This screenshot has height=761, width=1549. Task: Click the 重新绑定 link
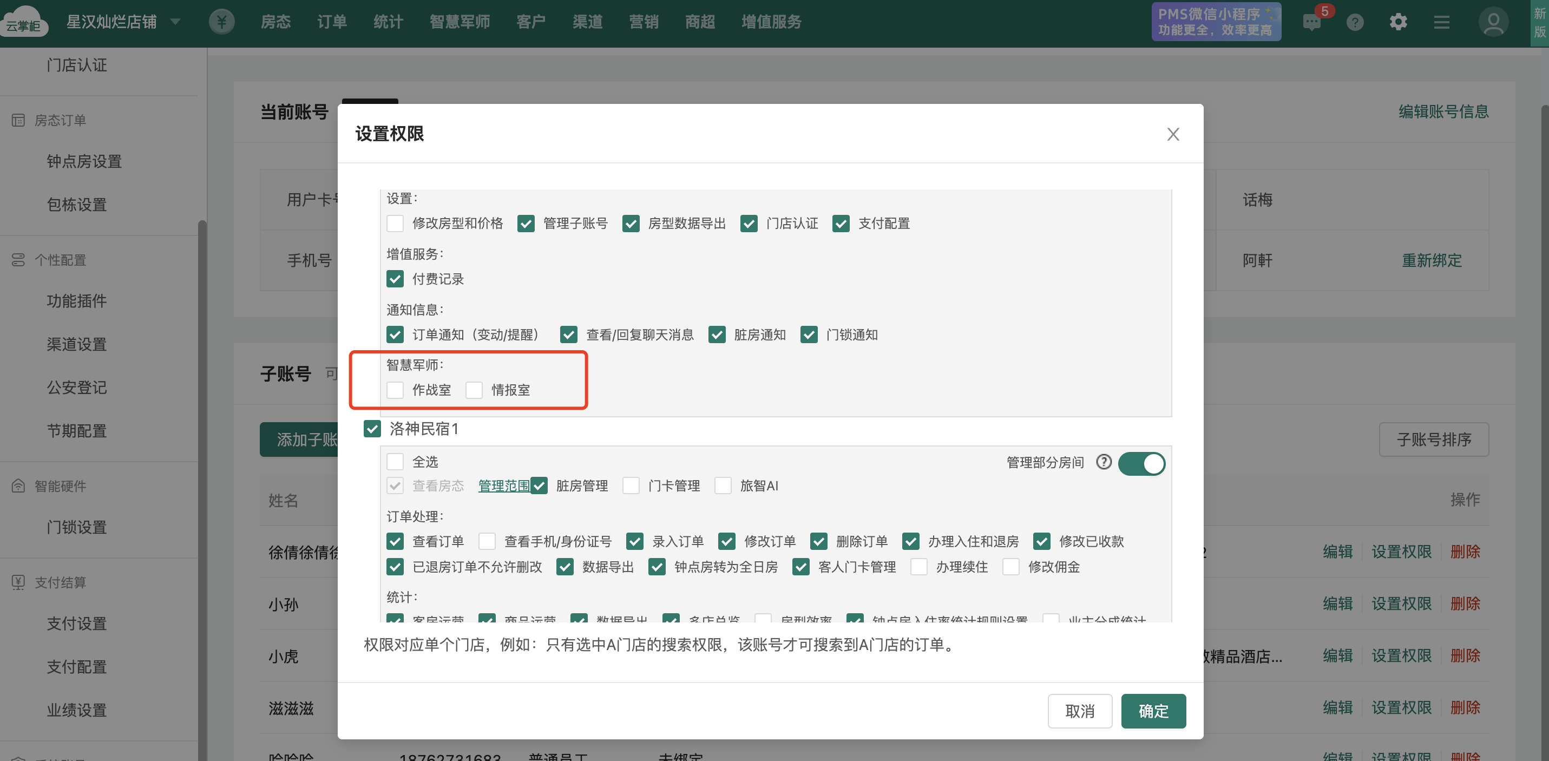pyautogui.click(x=1431, y=260)
